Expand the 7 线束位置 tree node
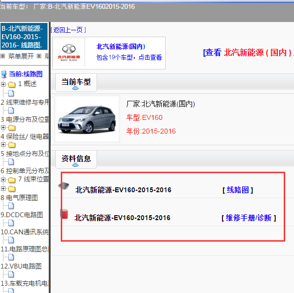 (3, 180)
